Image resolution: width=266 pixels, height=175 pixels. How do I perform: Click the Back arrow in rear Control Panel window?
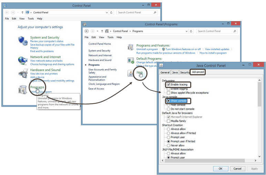tap(7, 12)
